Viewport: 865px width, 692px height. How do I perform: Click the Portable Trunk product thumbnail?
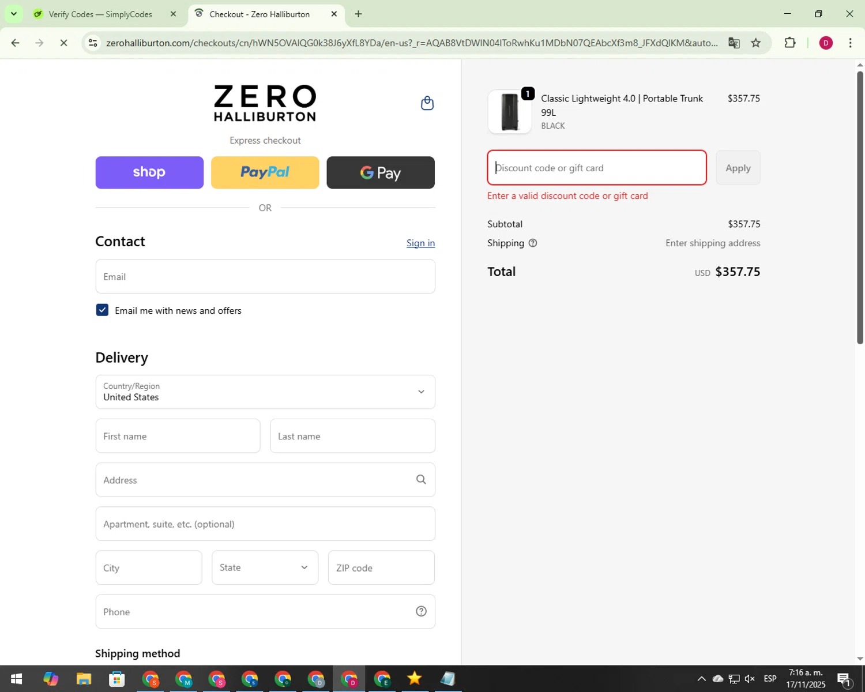pyautogui.click(x=510, y=112)
